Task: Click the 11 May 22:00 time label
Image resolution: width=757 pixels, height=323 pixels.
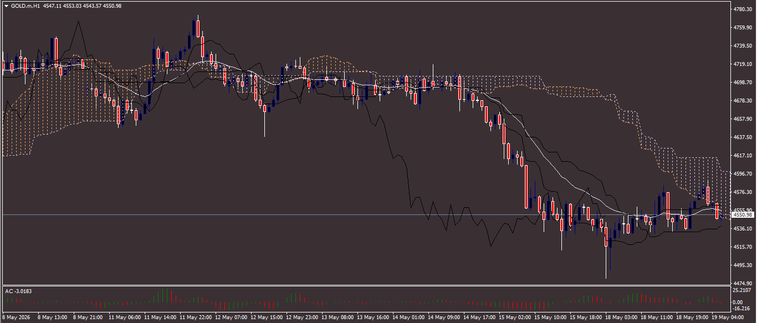Action: coord(196,318)
